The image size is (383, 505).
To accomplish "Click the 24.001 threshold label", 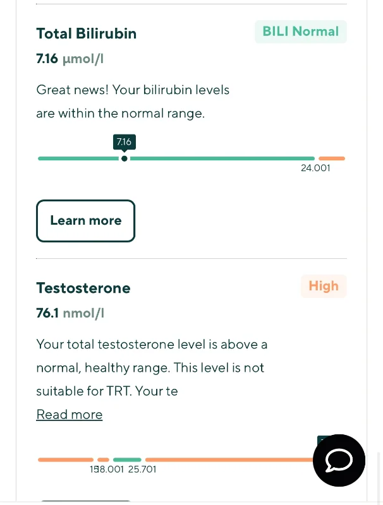I will (315, 168).
